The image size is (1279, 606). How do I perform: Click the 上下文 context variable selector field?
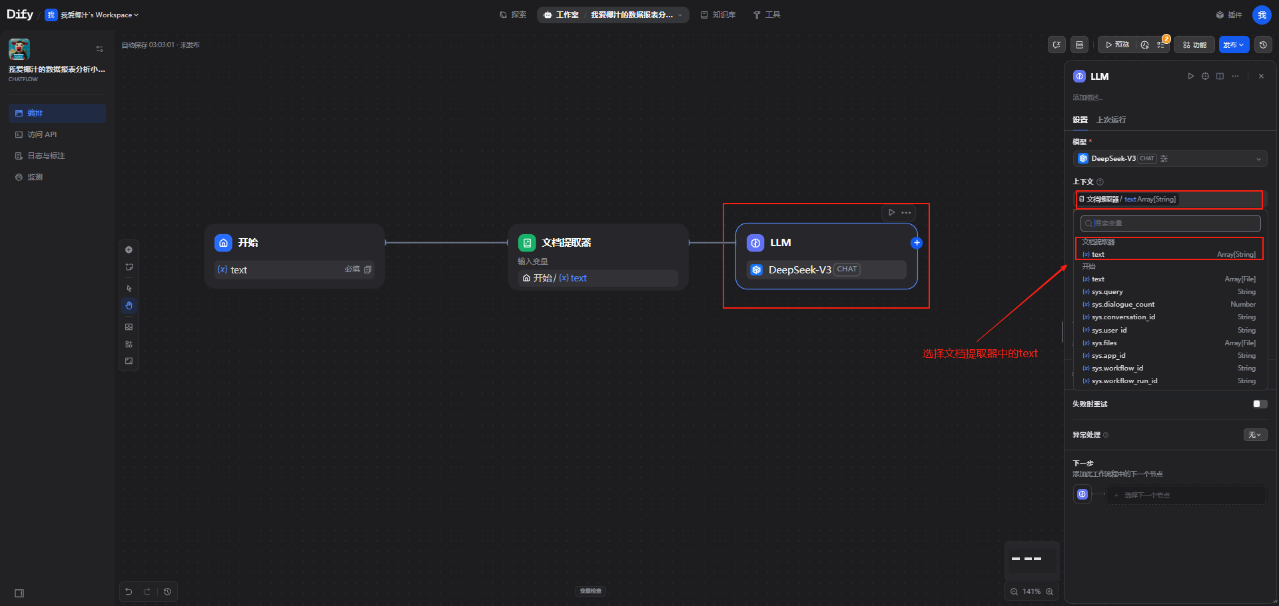(1170, 200)
